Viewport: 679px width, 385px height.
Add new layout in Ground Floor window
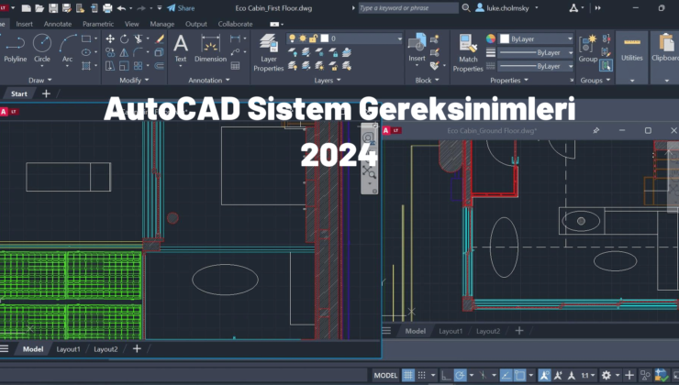[x=519, y=331]
